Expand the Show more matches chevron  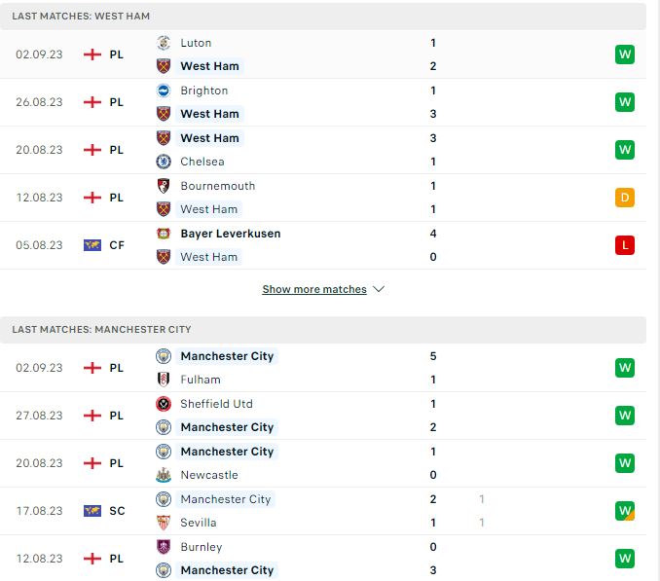[379, 289]
